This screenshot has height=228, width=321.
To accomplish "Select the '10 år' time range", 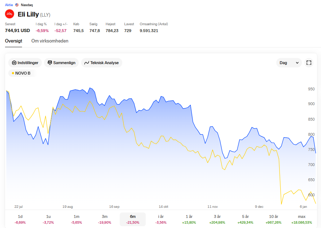I will coord(273,219).
